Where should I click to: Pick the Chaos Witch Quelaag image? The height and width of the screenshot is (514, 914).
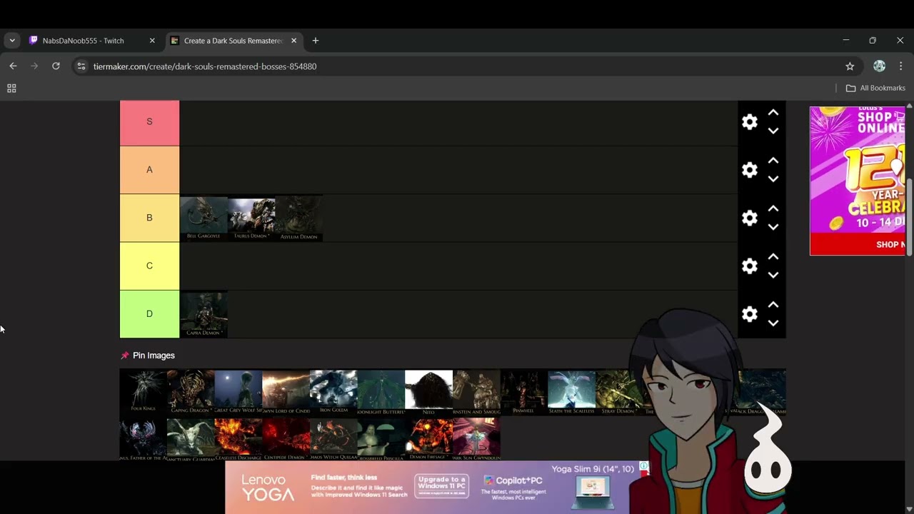click(x=333, y=438)
